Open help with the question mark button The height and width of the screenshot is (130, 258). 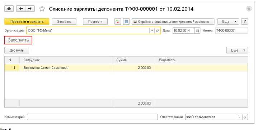coord(245,21)
